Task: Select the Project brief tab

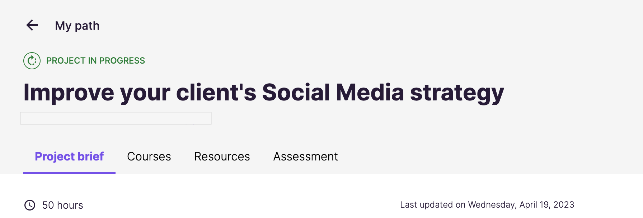Action: [x=69, y=156]
